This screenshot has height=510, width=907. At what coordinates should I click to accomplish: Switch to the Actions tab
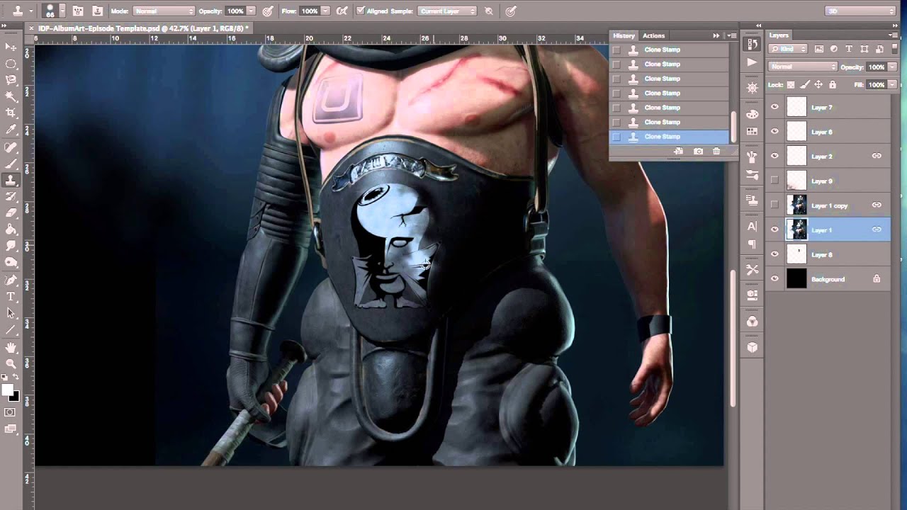[x=653, y=35]
